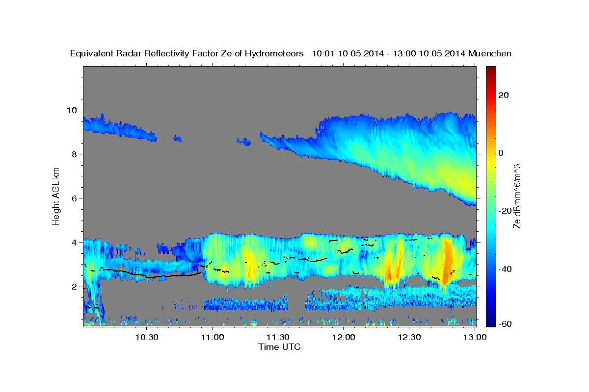Viewport: 589px width, 392px height.
Task: Click the plot title 'Equivalent Radar Reflectivity Factor Ze of Hydrometeors'
Action: 187,53
